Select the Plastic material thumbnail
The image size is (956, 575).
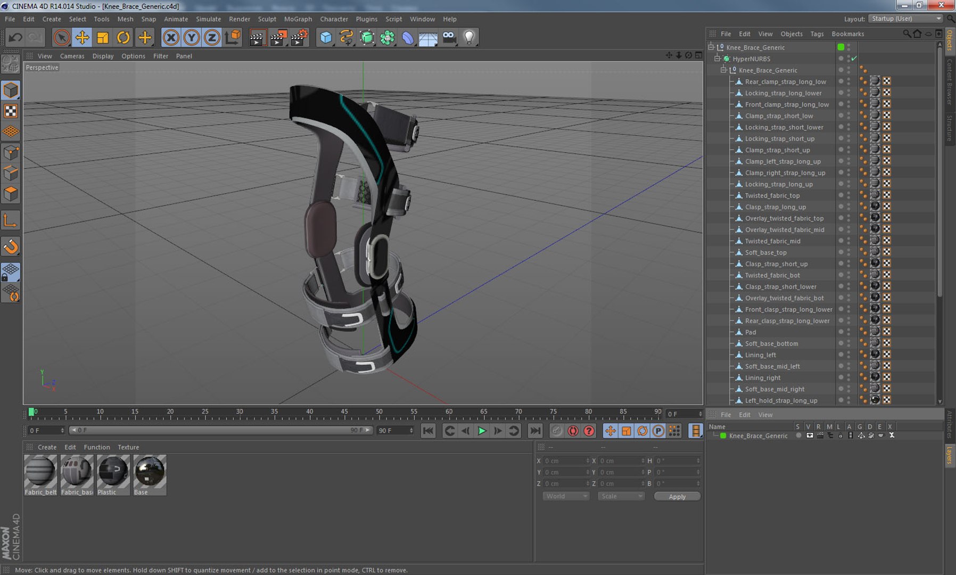(113, 475)
